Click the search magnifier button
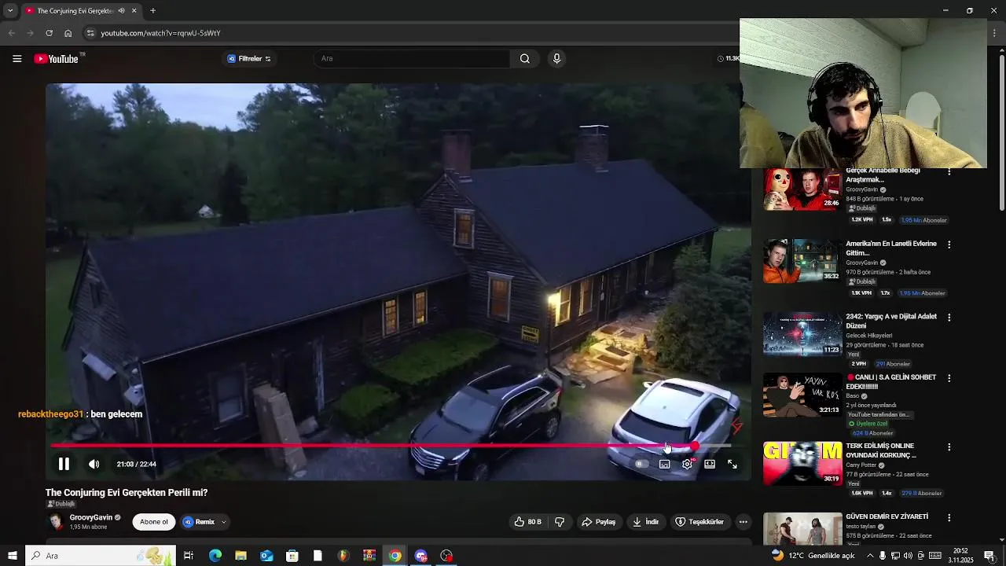Screen dimensions: 1006x566 coord(525,58)
